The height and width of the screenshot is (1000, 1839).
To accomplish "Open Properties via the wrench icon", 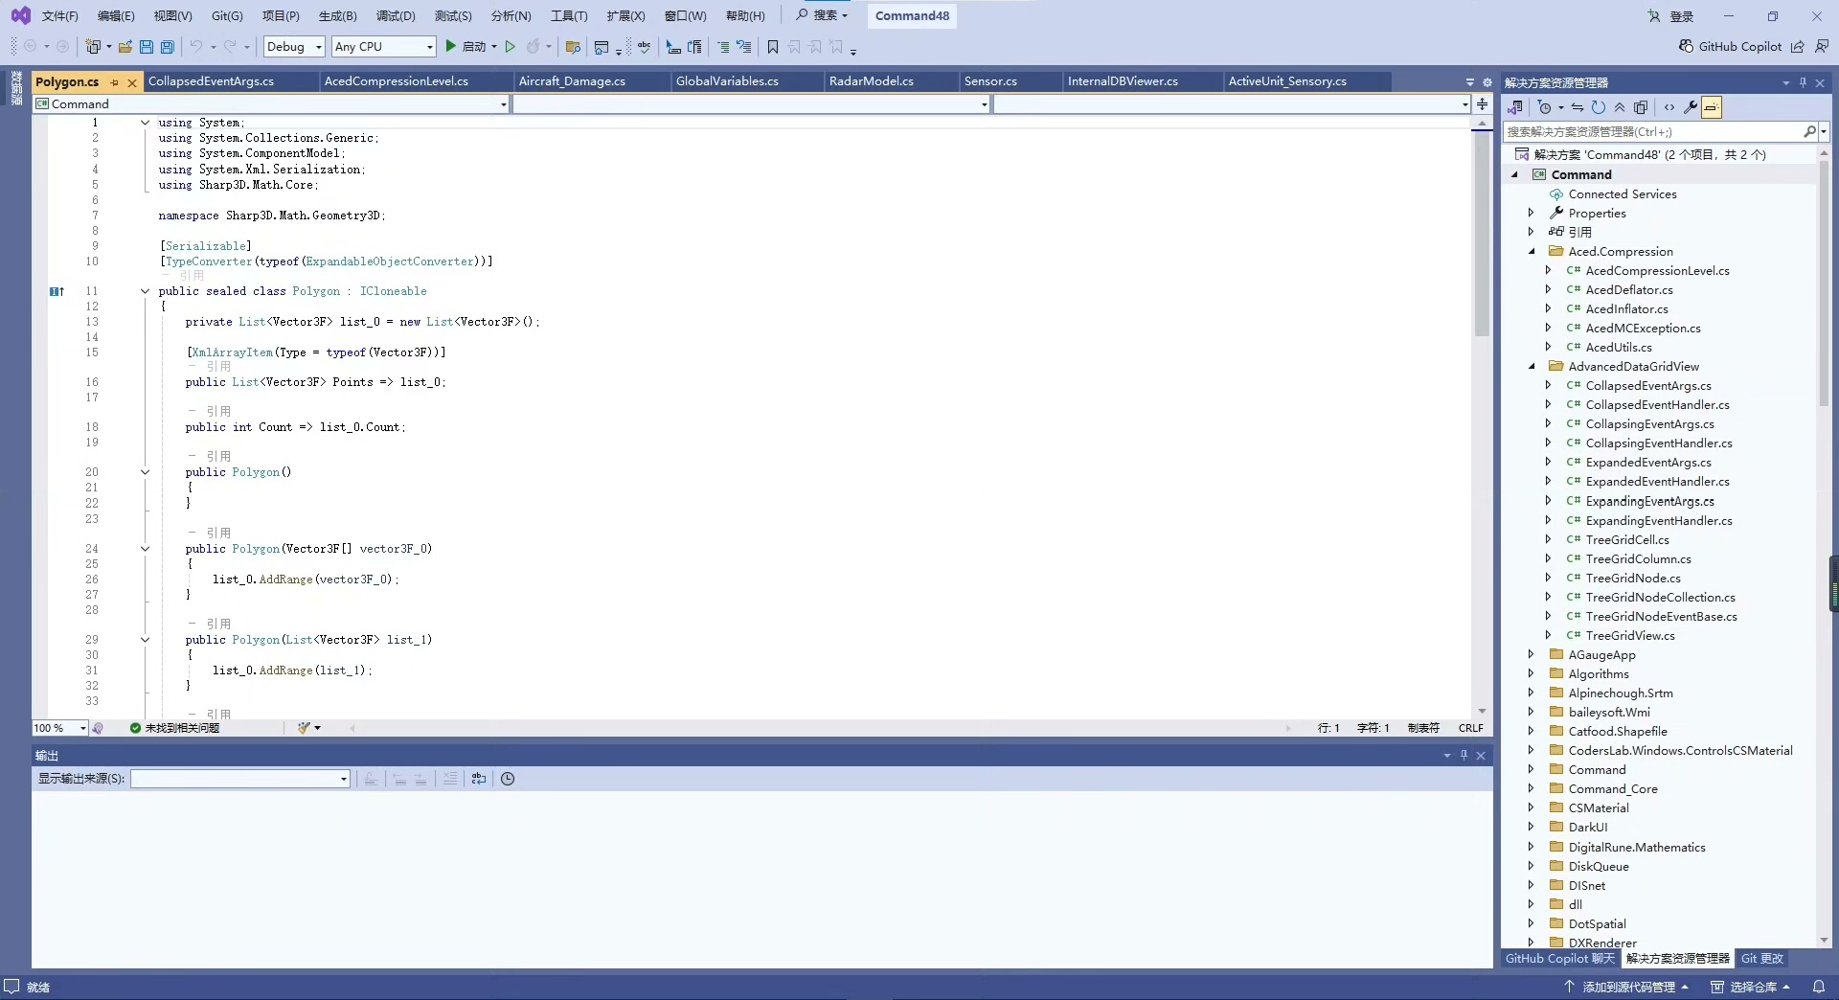I will tap(1691, 107).
